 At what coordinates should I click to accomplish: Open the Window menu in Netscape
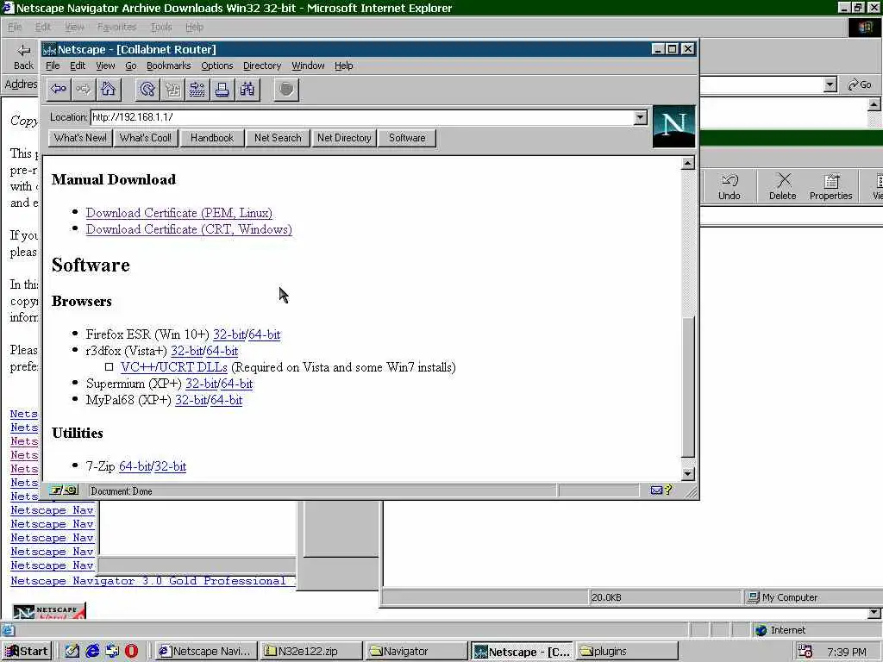coord(308,66)
